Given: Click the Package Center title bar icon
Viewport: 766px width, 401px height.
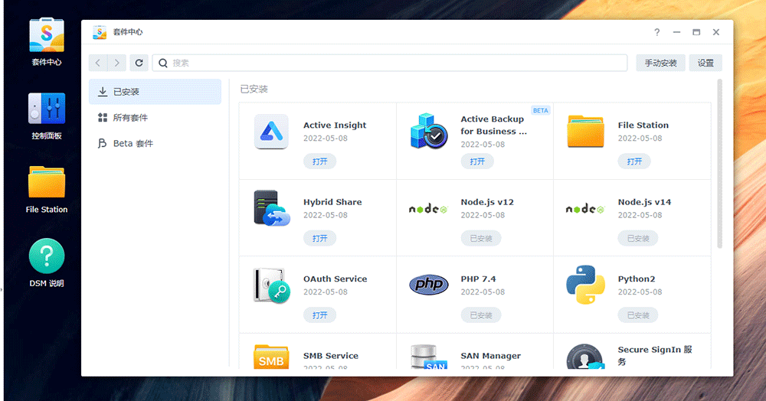Looking at the screenshot, I should 100,32.
